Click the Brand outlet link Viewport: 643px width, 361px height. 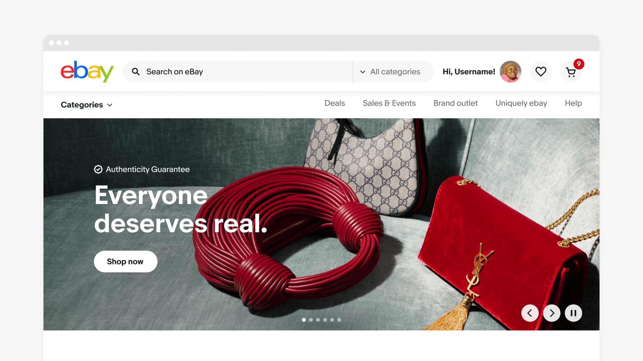pos(455,103)
